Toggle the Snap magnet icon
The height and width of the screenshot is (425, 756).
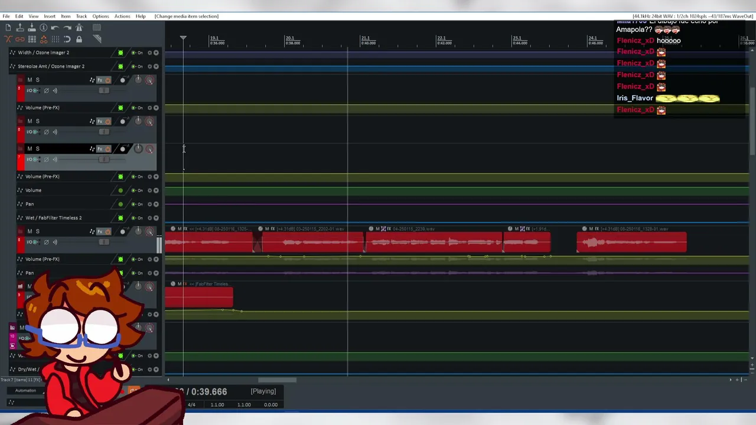pyautogui.click(x=67, y=40)
